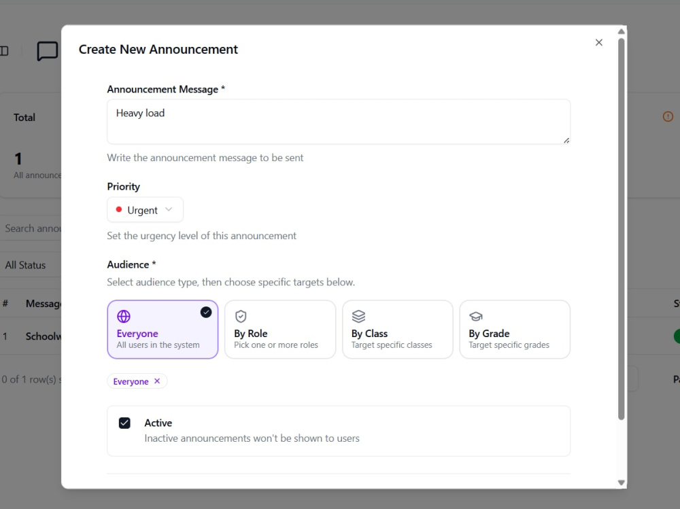Image resolution: width=680 pixels, height=509 pixels.
Task: Expand the All Status filter
Action: (31, 265)
